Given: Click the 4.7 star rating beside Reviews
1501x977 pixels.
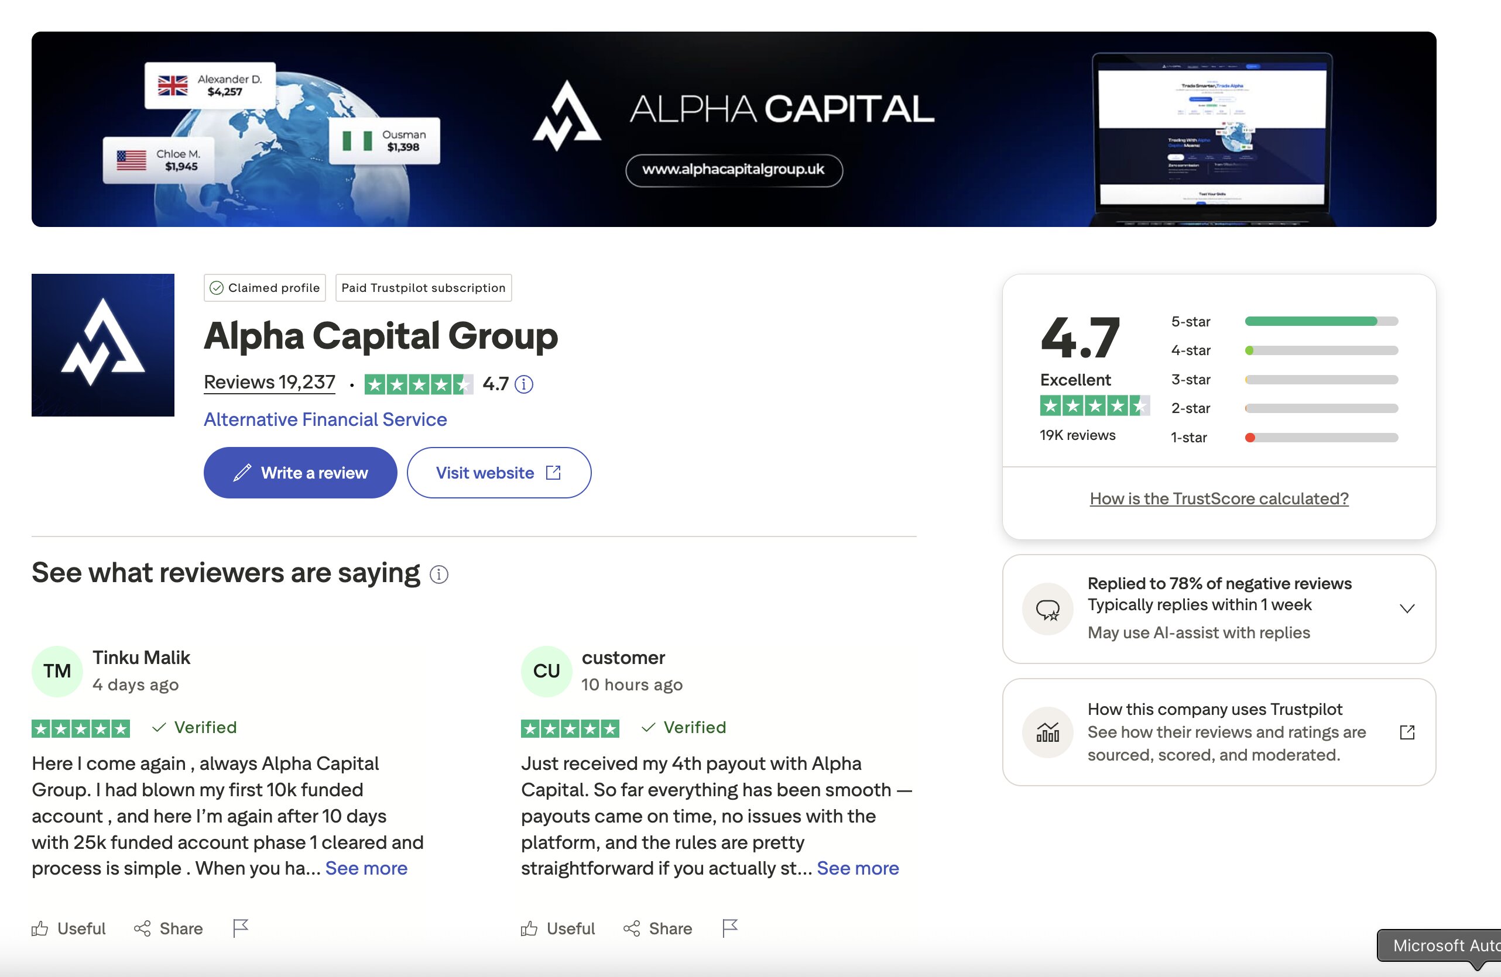Looking at the screenshot, I should 419,384.
